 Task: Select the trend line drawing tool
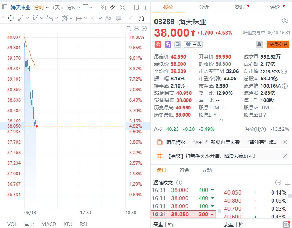21,18
